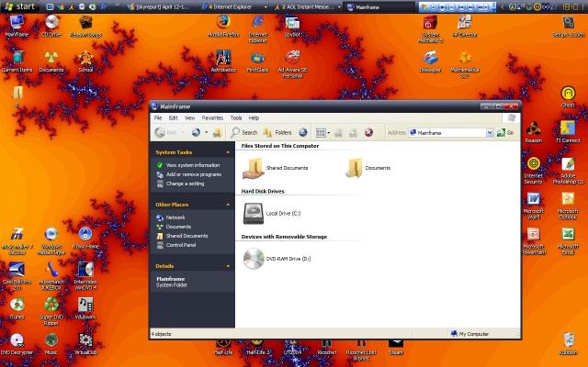Click the Back toolbar button

(165, 132)
